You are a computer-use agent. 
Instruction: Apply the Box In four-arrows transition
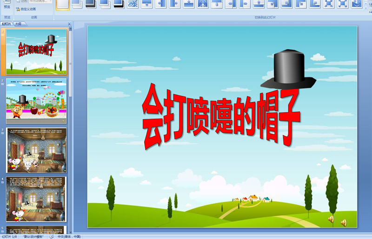[343, 4]
